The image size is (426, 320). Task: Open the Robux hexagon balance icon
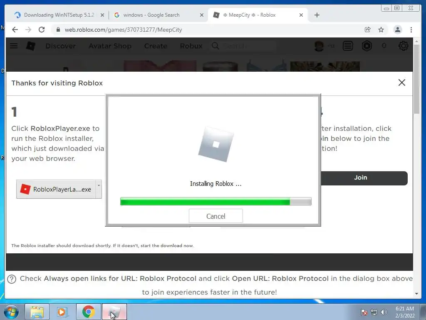click(367, 46)
